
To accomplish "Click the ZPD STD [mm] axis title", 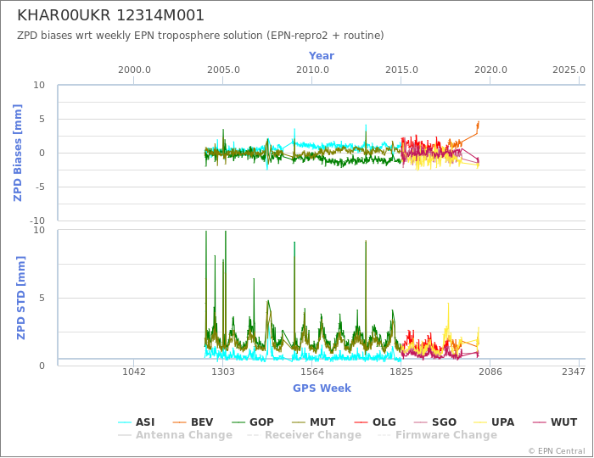I will pyautogui.click(x=20, y=298).
